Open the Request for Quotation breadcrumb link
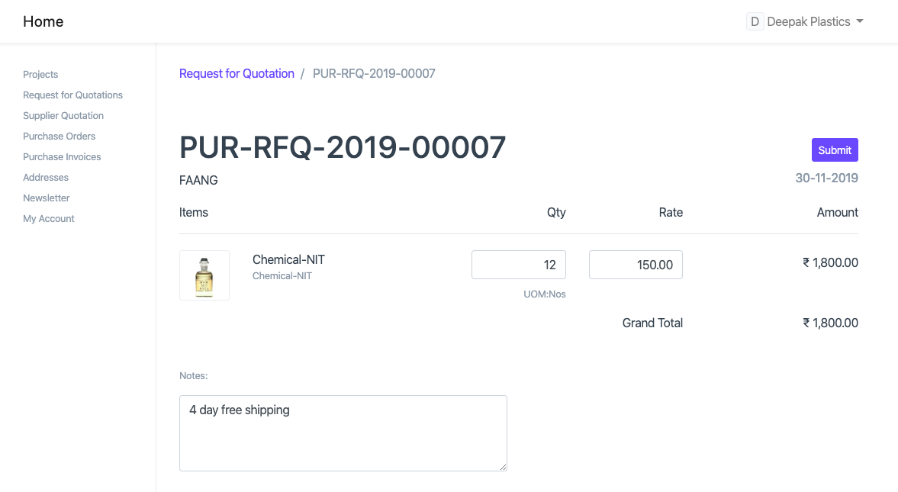Viewport: 898px width, 492px height. (237, 73)
